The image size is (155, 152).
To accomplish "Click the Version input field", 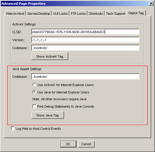I will coord(85,40).
